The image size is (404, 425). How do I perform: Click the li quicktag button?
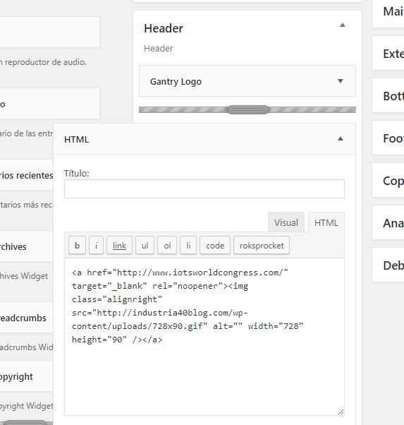[188, 245]
